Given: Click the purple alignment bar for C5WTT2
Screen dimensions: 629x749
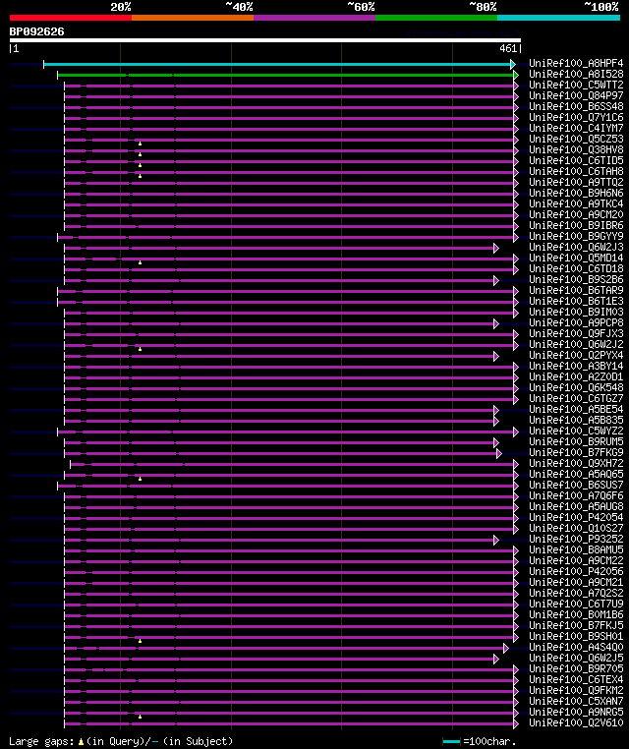Looking at the screenshot, I should tap(289, 86).
